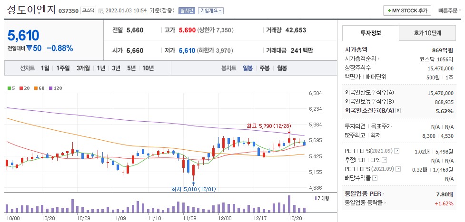Open the 기업개요 dropdown

(210, 10)
